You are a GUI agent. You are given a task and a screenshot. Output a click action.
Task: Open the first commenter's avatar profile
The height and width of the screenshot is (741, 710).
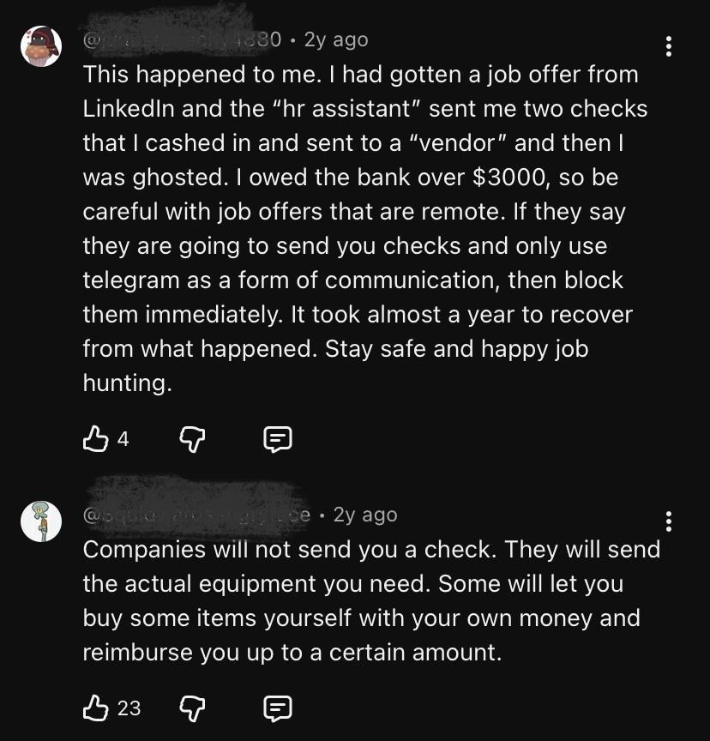(x=41, y=46)
